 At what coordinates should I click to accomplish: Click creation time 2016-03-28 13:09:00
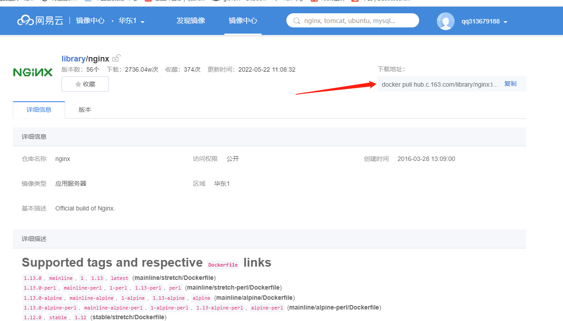[426, 159]
